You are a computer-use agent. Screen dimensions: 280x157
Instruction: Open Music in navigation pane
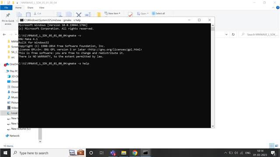[13, 97]
